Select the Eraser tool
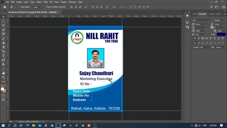This screenshot has height=128, width=227. point(3,47)
